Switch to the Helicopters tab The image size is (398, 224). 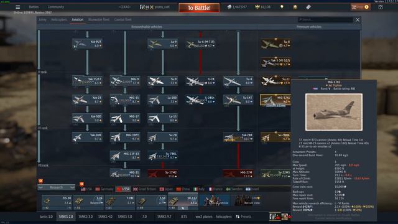pyautogui.click(x=59, y=19)
